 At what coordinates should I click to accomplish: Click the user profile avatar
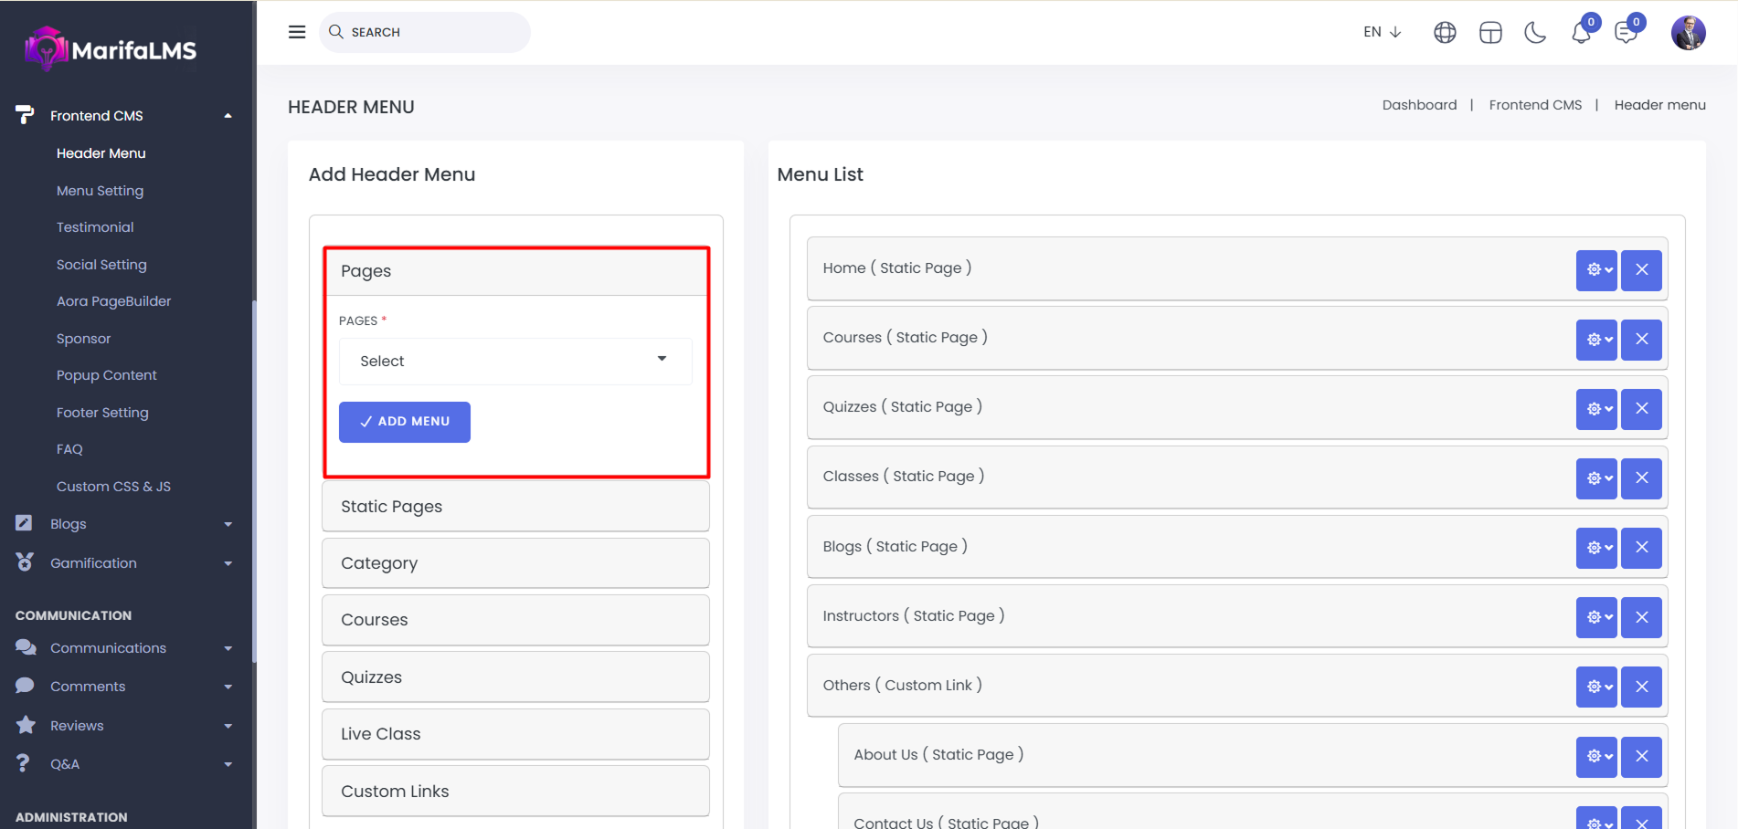point(1688,33)
